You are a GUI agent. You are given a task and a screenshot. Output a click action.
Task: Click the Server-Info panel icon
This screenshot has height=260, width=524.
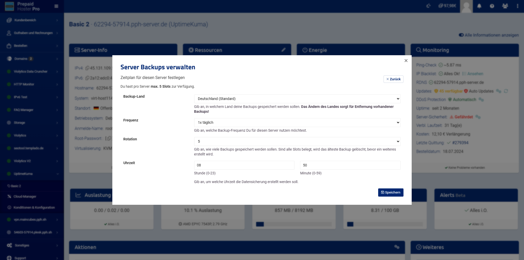tap(77, 50)
